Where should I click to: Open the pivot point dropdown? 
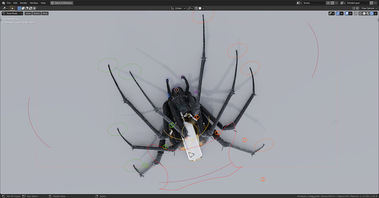click(190, 8)
